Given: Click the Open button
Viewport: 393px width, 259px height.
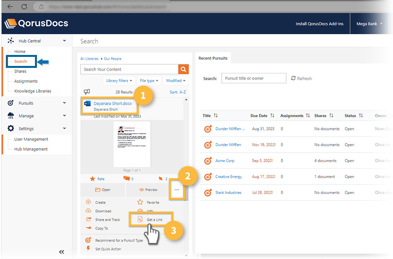Looking at the screenshot, I should [103, 190].
